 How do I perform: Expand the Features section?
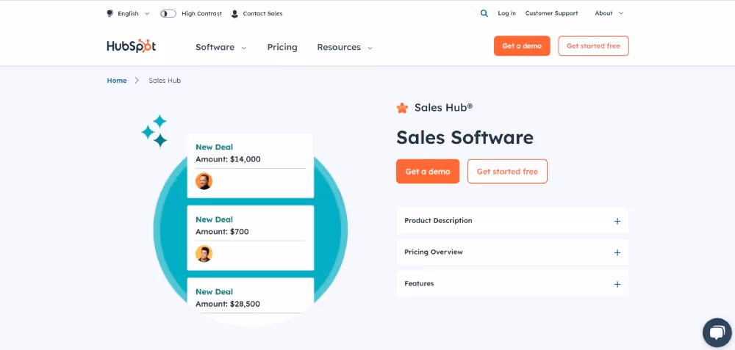coord(512,283)
